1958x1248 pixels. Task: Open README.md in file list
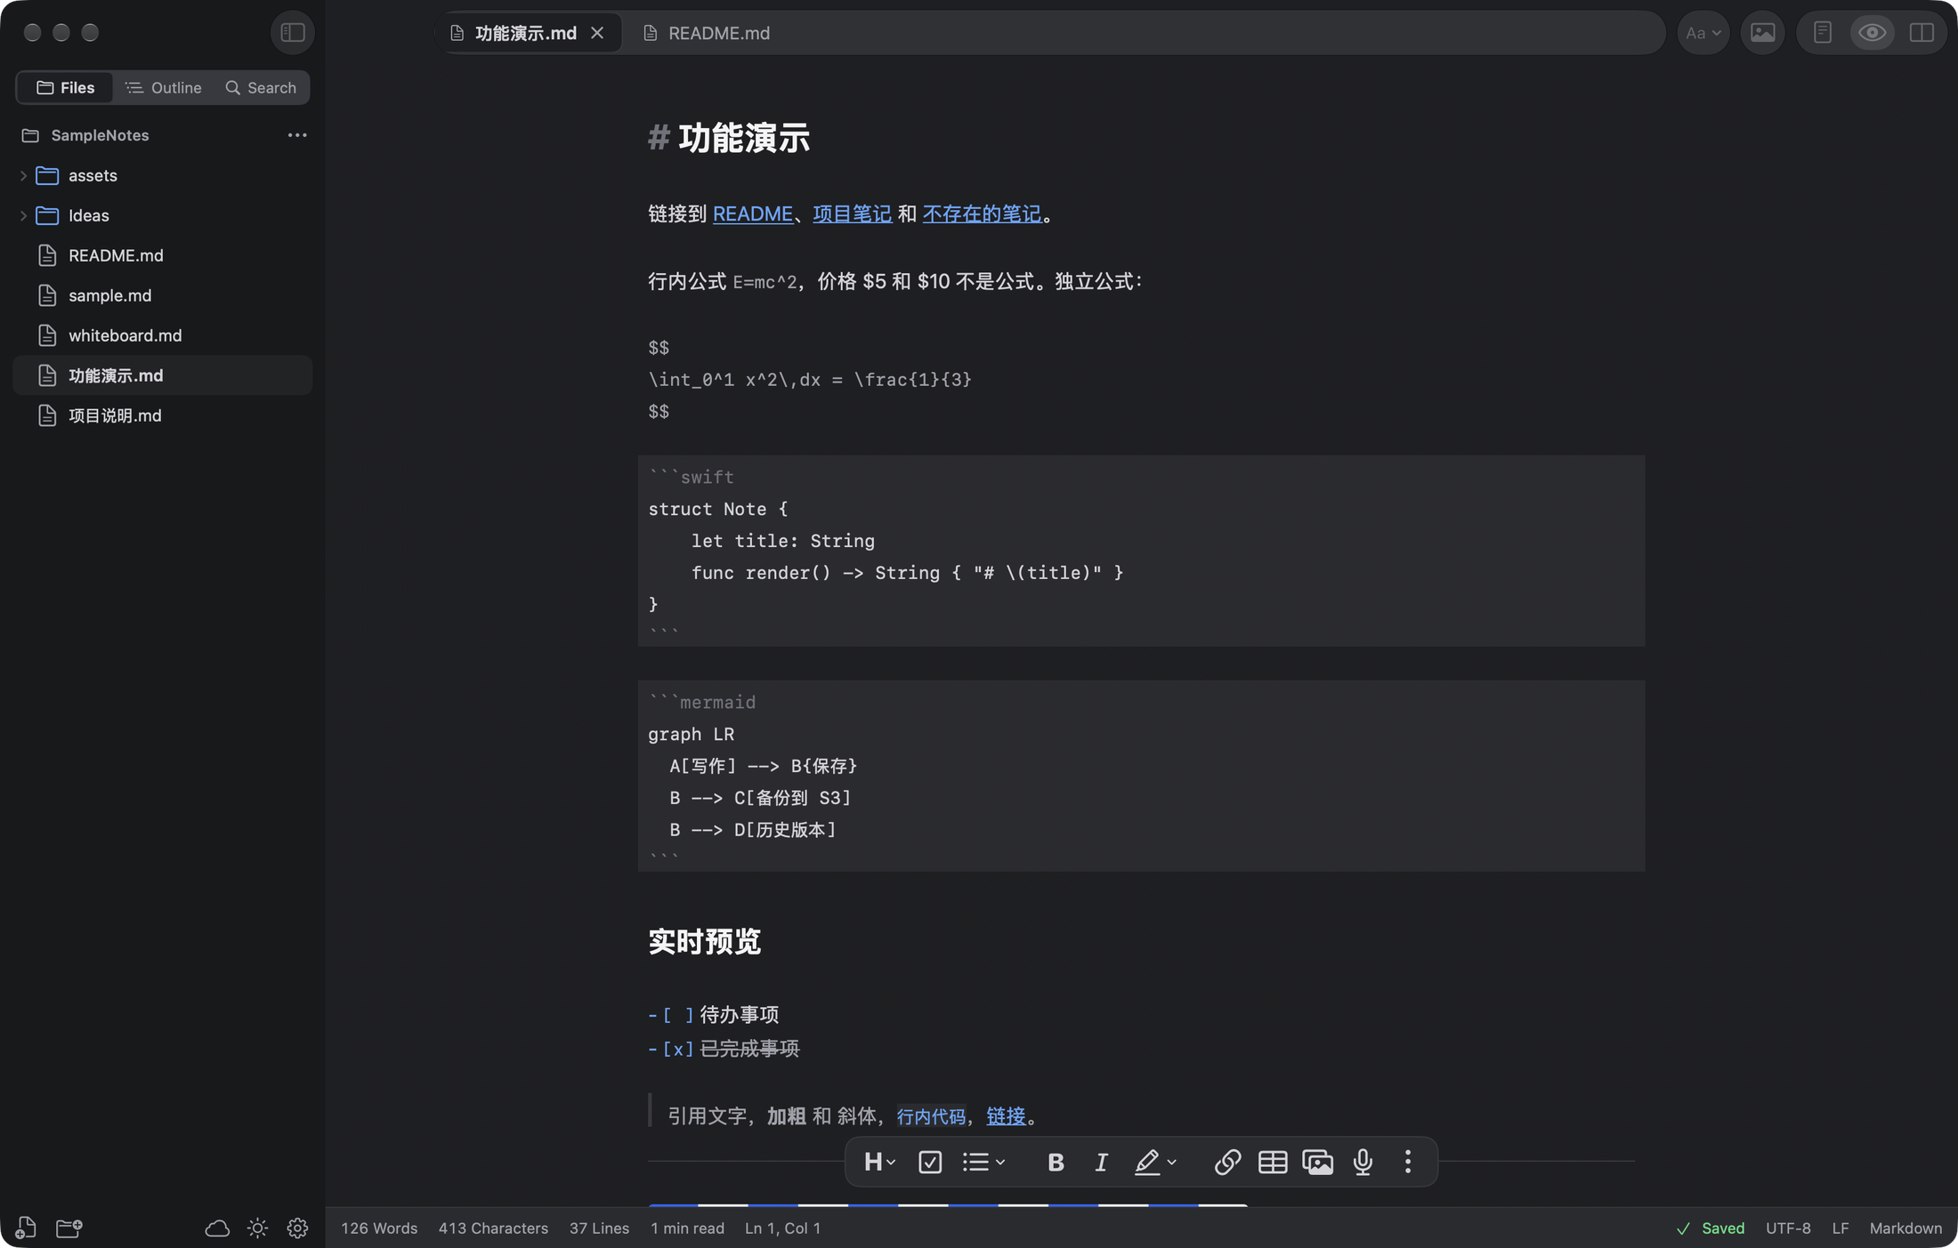[x=163, y=255]
